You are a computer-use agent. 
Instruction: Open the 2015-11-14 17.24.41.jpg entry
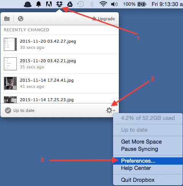pos(60,83)
